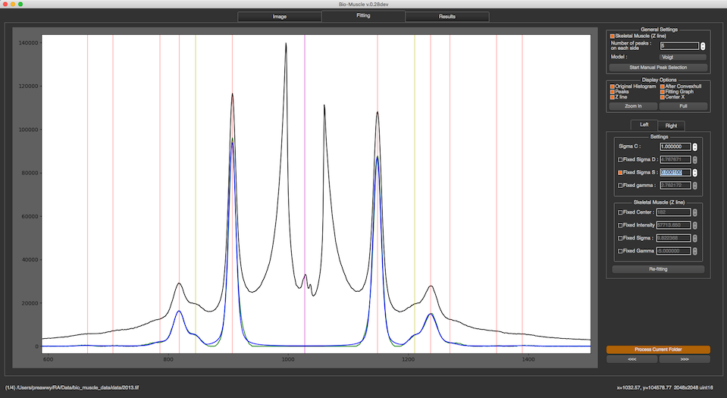
Task: Click the Zoom In button
Action: [x=633, y=106]
